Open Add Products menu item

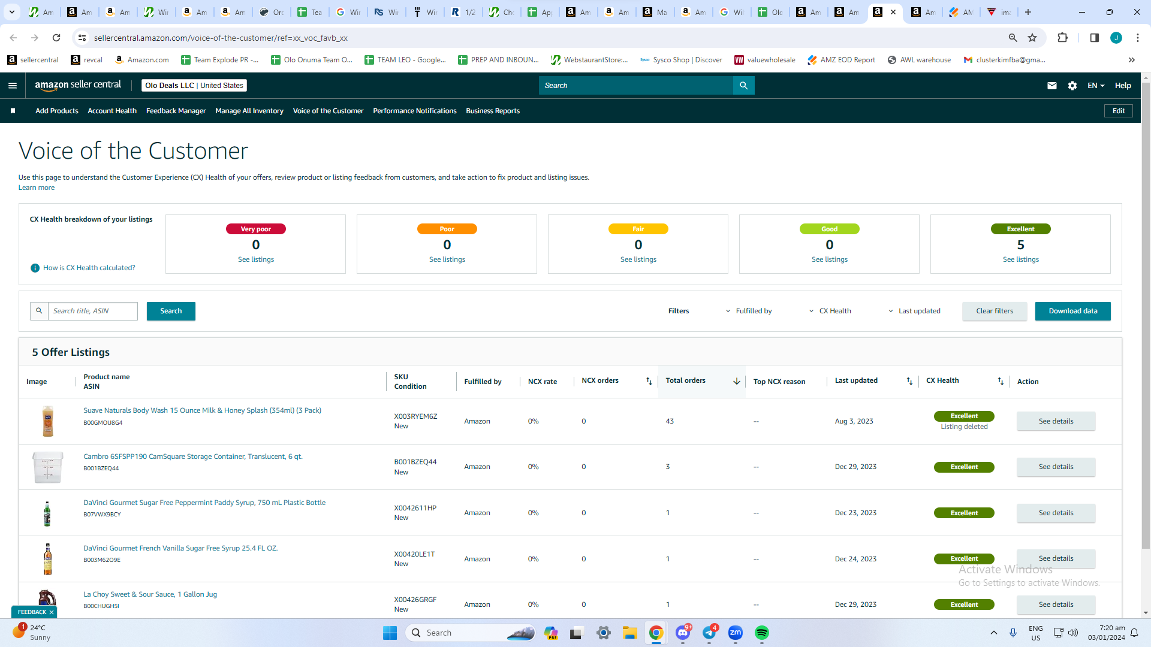click(57, 111)
